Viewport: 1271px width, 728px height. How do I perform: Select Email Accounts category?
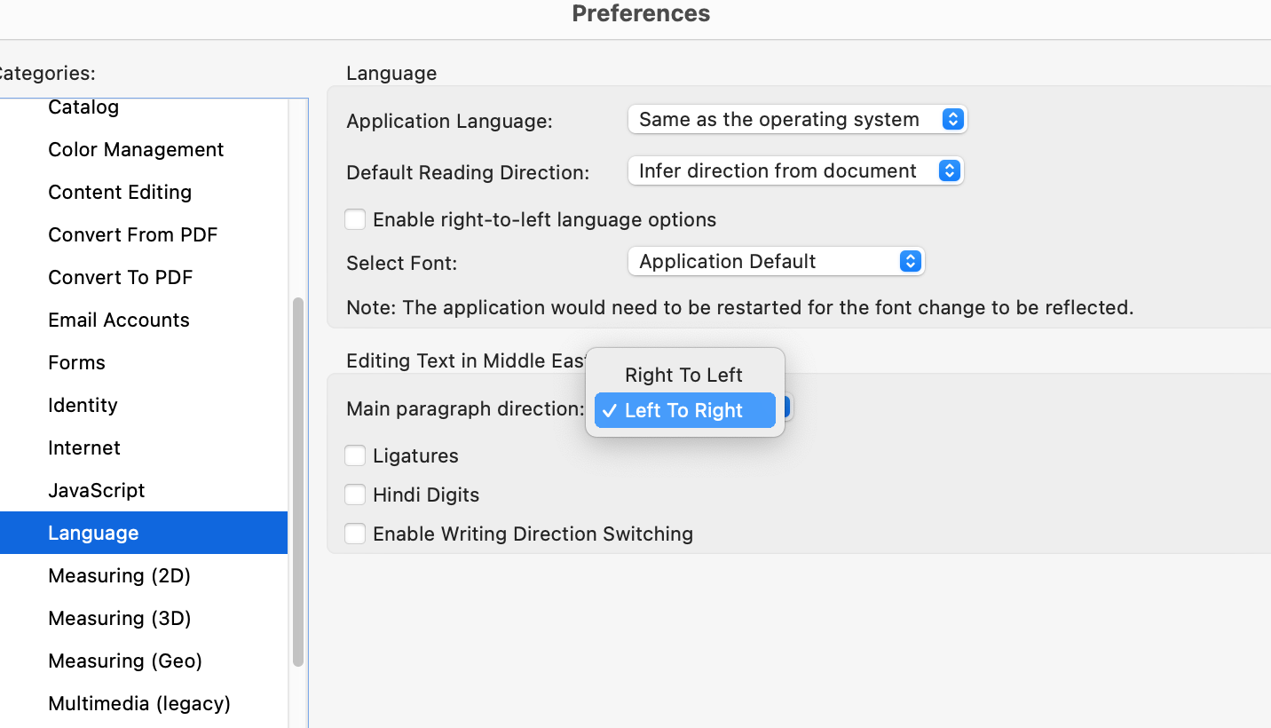tap(119, 320)
